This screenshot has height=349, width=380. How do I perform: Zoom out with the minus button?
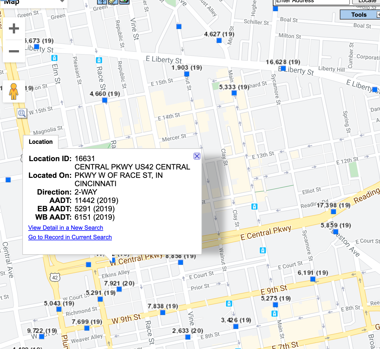click(x=14, y=51)
